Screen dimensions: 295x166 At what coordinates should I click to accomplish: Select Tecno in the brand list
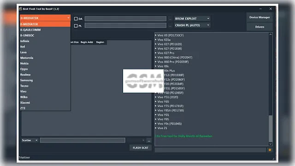pyautogui.click(x=45, y=86)
